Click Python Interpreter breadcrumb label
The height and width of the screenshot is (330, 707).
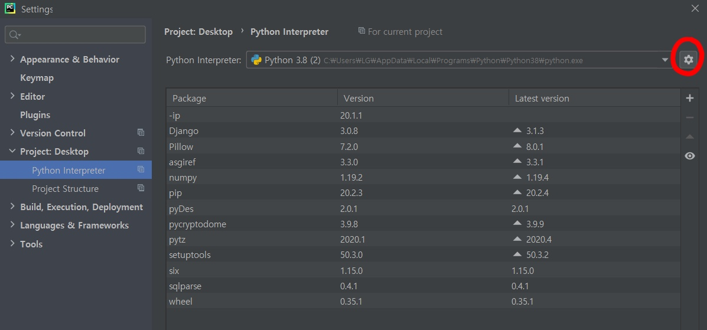[289, 31]
